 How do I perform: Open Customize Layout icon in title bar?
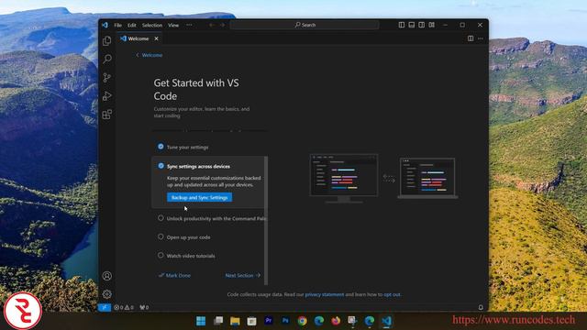pos(432,25)
